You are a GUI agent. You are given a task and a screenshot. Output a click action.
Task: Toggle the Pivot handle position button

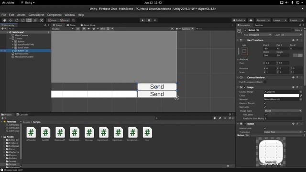[52, 20]
